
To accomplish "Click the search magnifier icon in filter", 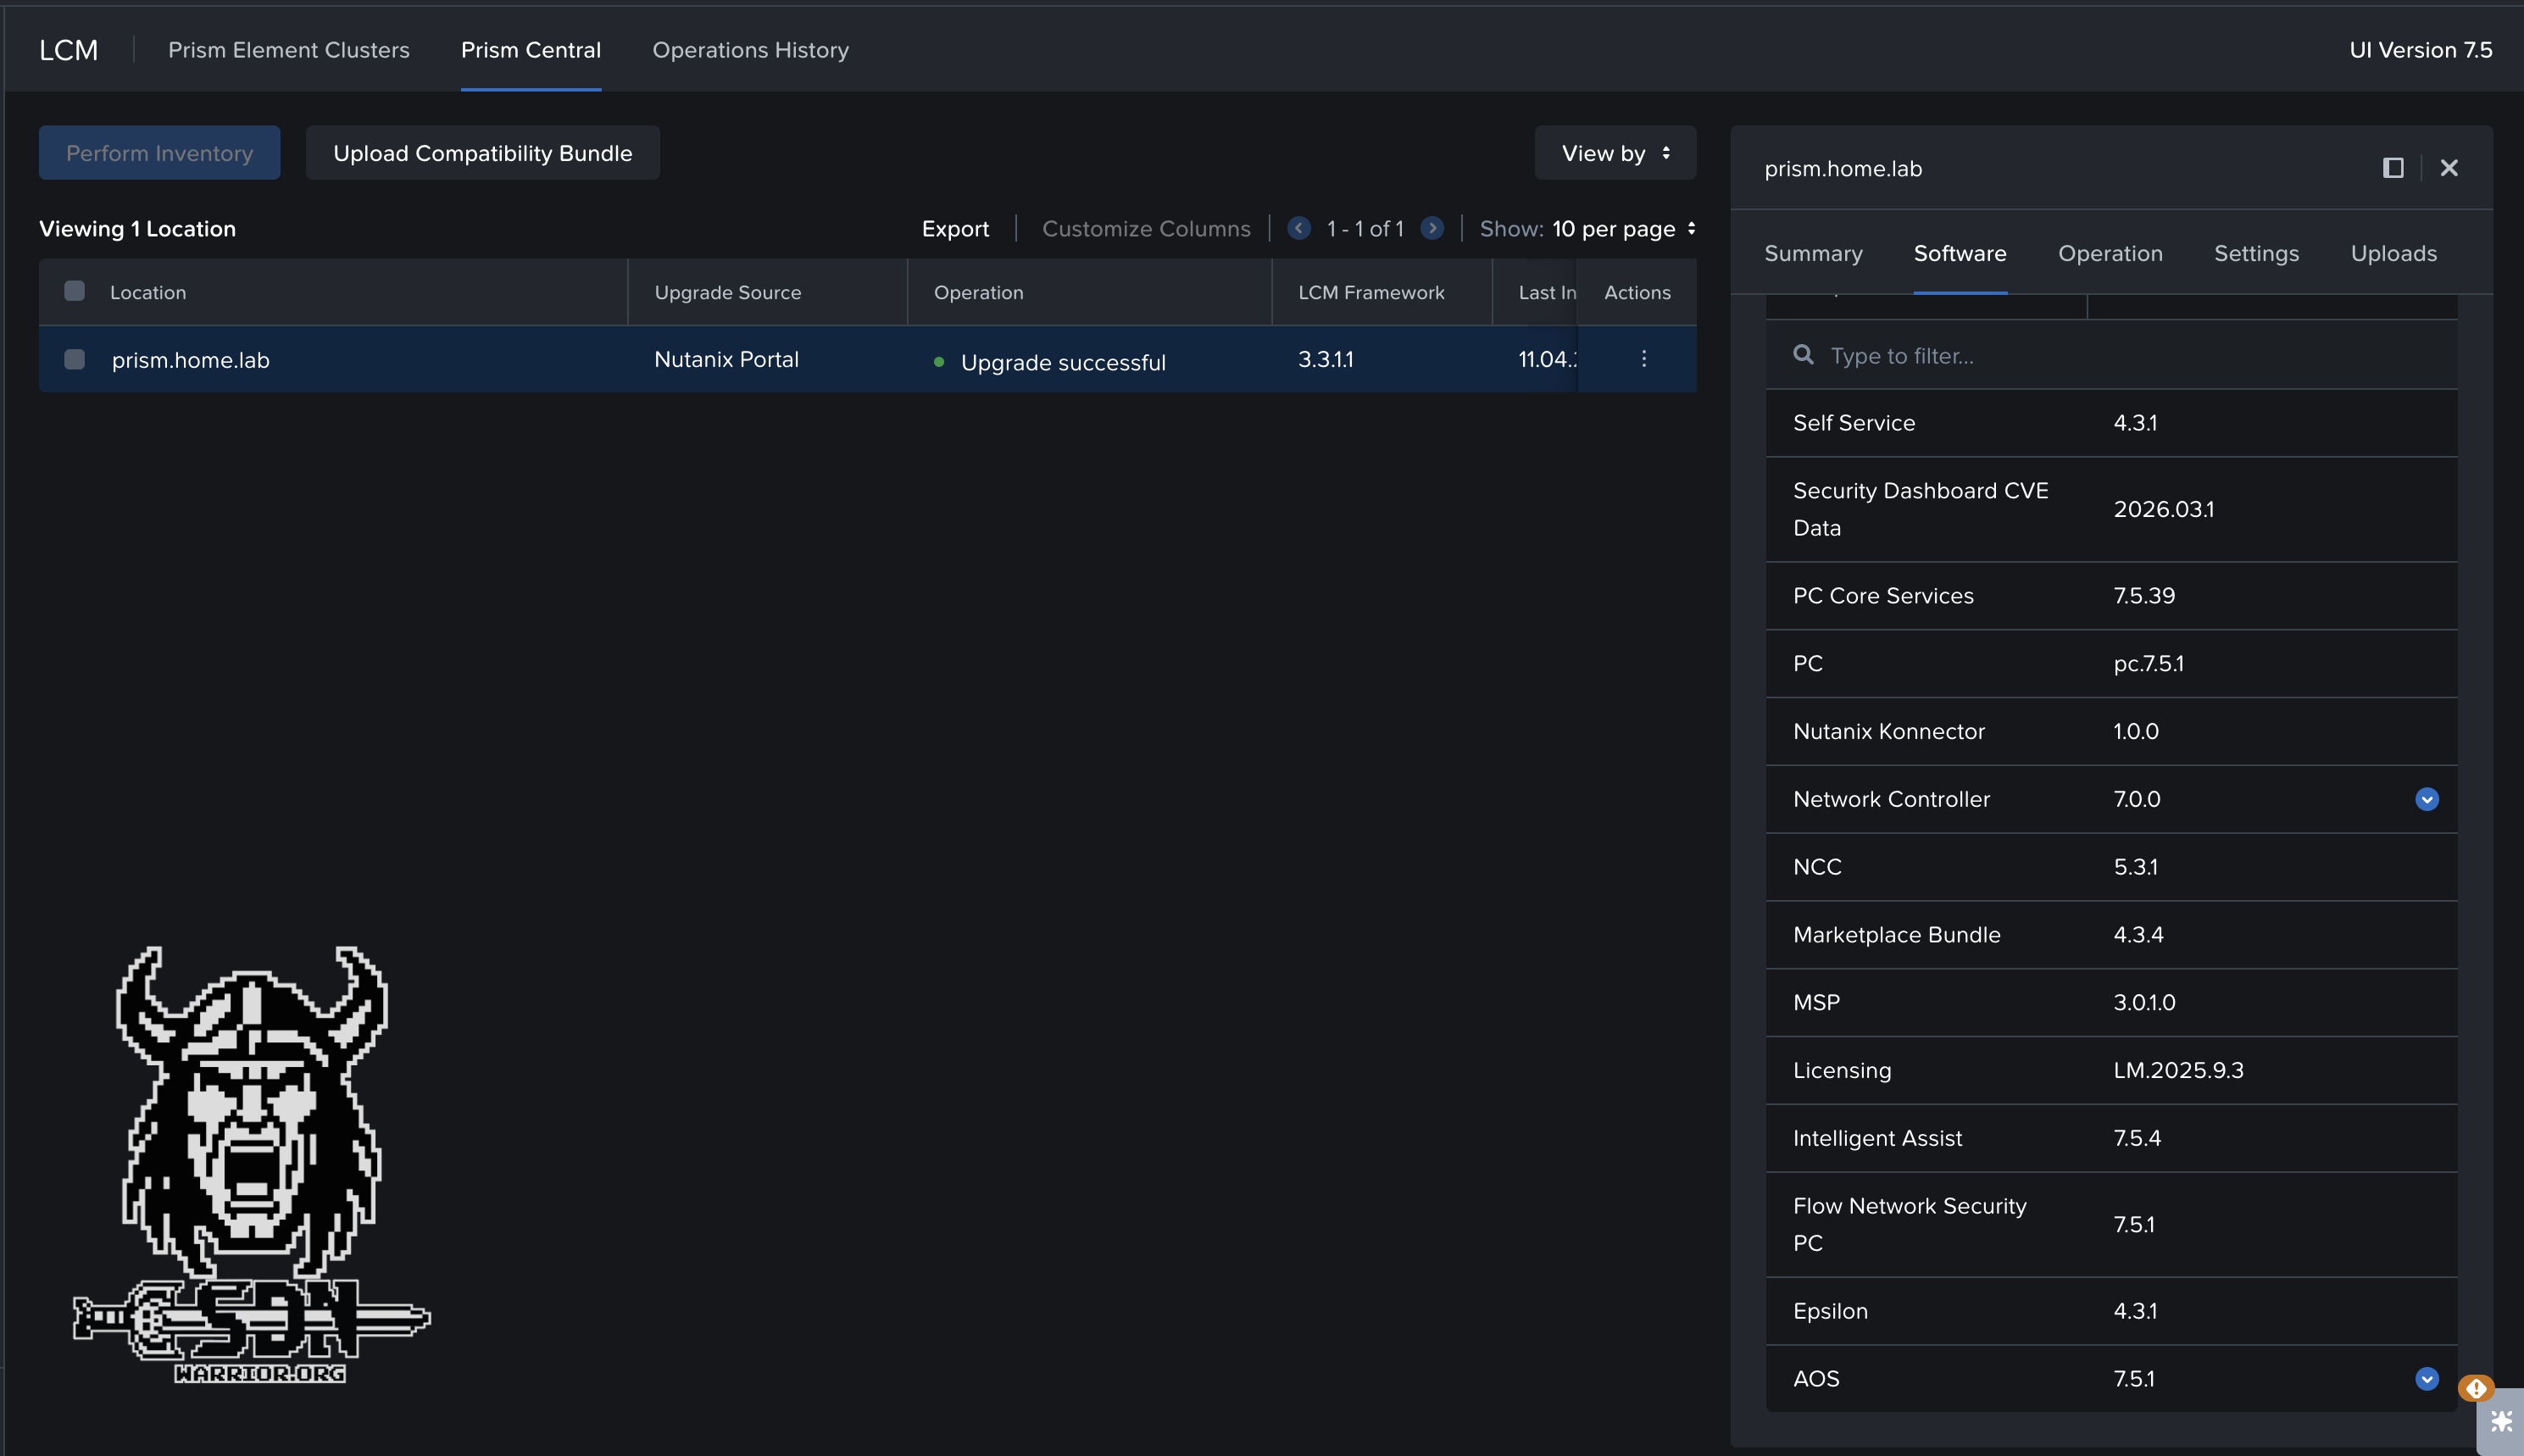I will pos(1803,355).
